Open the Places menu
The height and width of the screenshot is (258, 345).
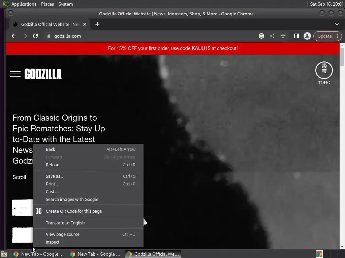47,4
